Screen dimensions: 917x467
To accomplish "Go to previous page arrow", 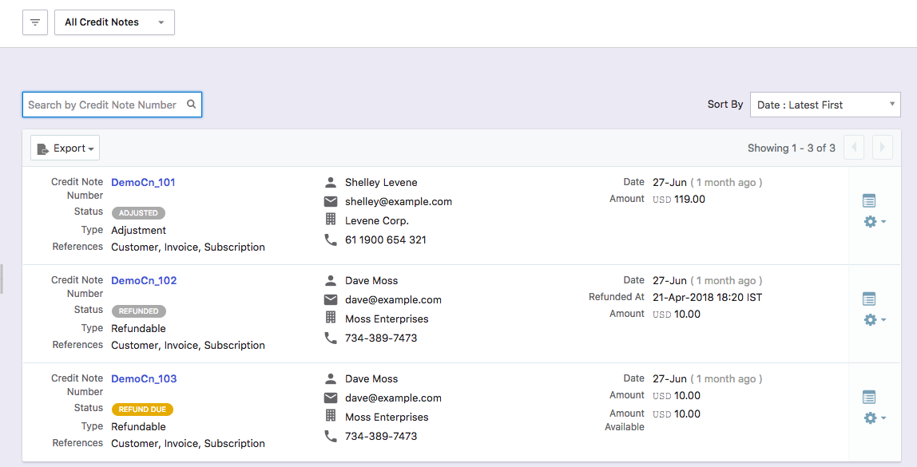I will [854, 148].
